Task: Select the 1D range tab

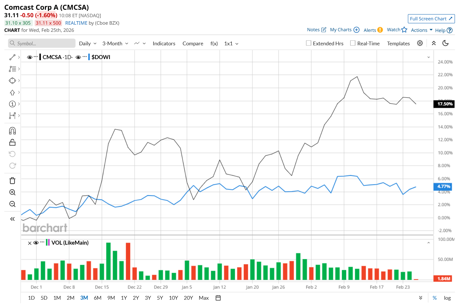Action: coord(32,298)
